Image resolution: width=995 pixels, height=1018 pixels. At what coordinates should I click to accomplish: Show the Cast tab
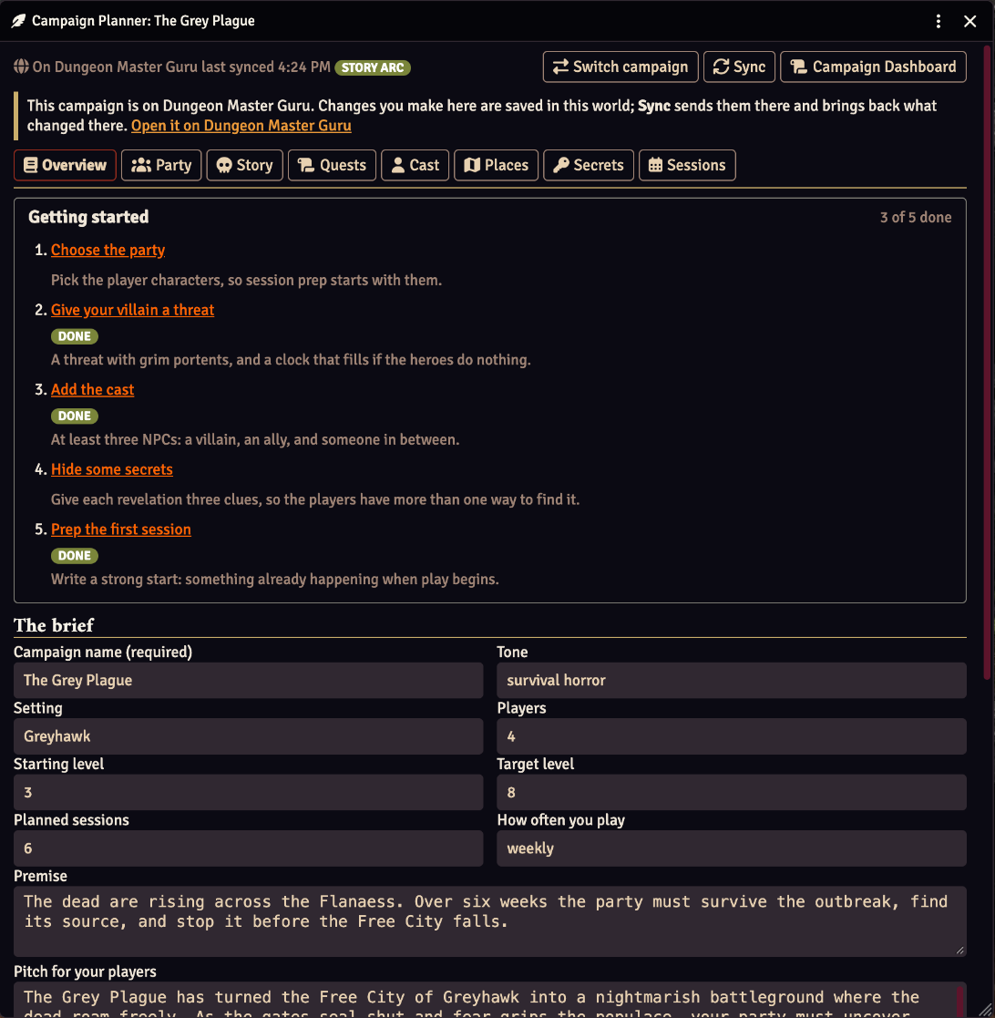pyautogui.click(x=415, y=165)
